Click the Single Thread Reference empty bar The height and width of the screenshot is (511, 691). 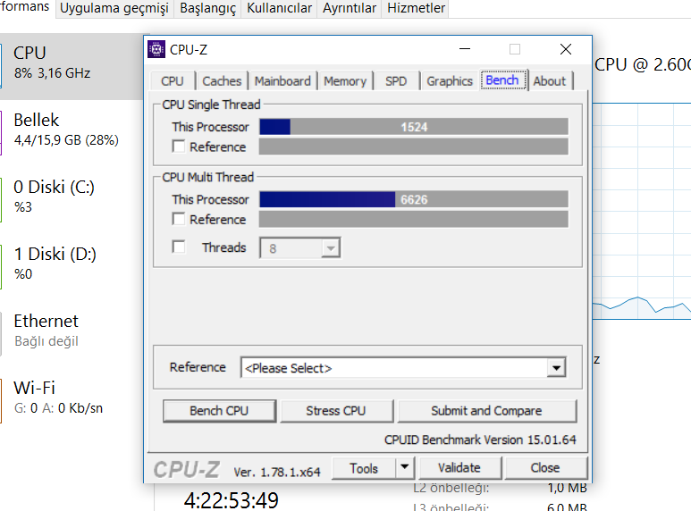[x=414, y=147]
